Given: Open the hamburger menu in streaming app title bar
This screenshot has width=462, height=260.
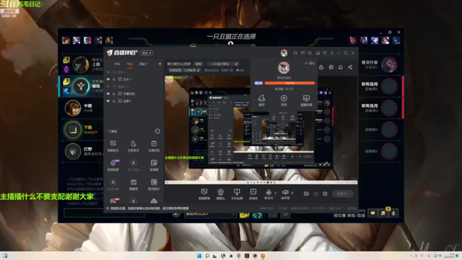Looking at the screenshot, I should coord(331,53).
